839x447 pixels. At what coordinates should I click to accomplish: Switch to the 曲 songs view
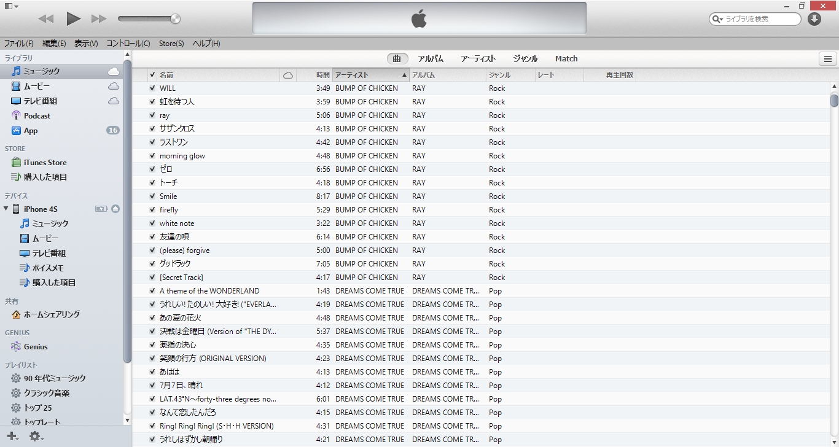tap(397, 59)
